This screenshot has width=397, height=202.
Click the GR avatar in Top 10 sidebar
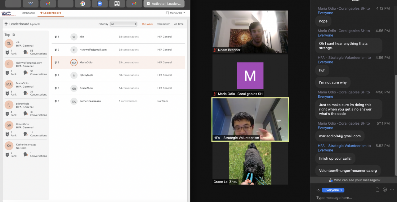9,125
